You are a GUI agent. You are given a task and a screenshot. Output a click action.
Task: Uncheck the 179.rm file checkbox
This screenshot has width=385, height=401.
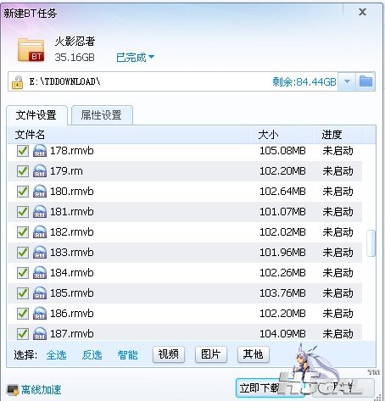tap(23, 171)
